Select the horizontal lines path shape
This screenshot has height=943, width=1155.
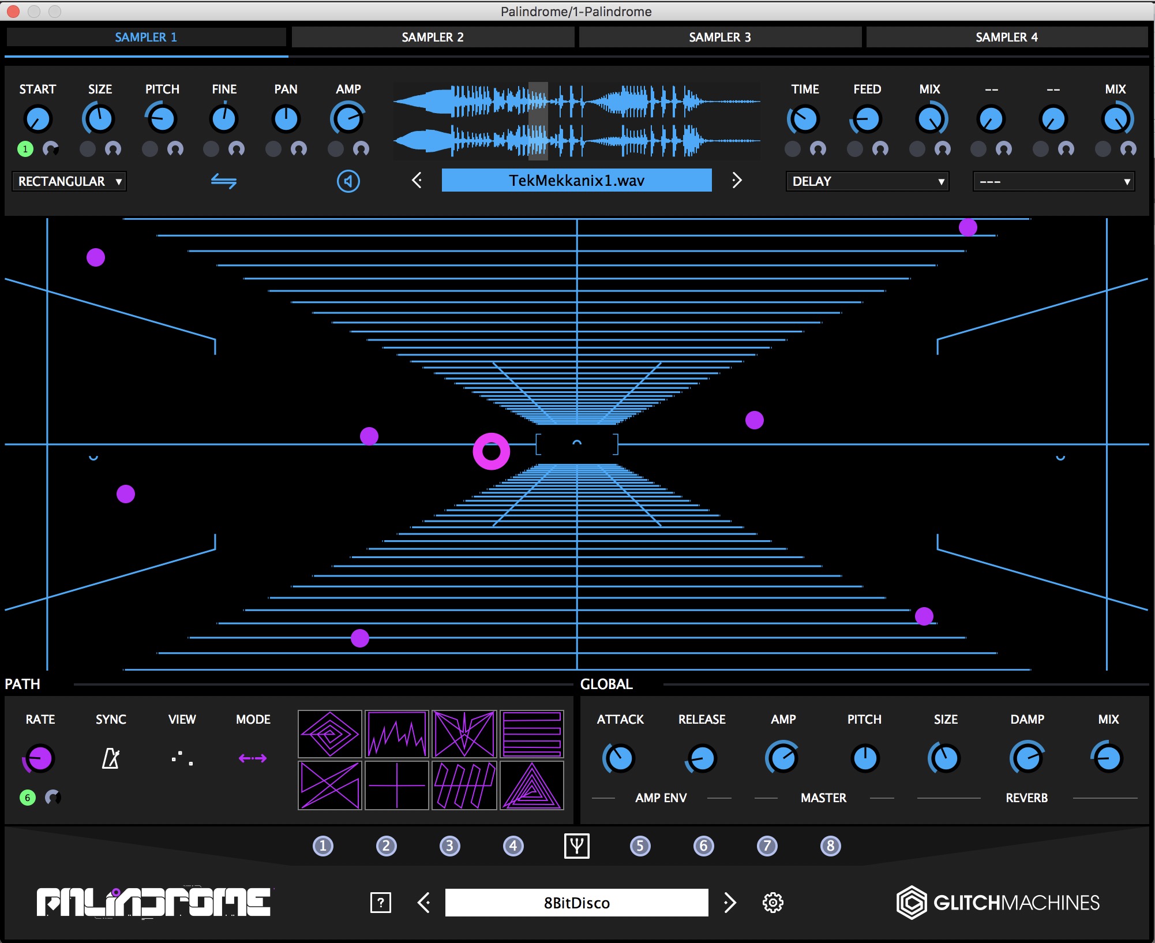(532, 734)
